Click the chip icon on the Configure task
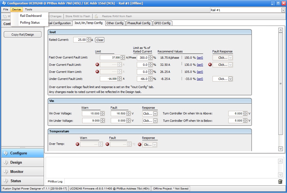The image size is (287, 193). [6, 153]
